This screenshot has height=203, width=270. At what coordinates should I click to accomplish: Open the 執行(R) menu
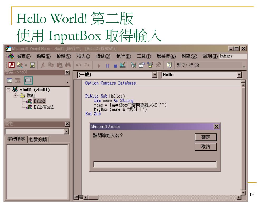pyautogui.click(x=123, y=56)
